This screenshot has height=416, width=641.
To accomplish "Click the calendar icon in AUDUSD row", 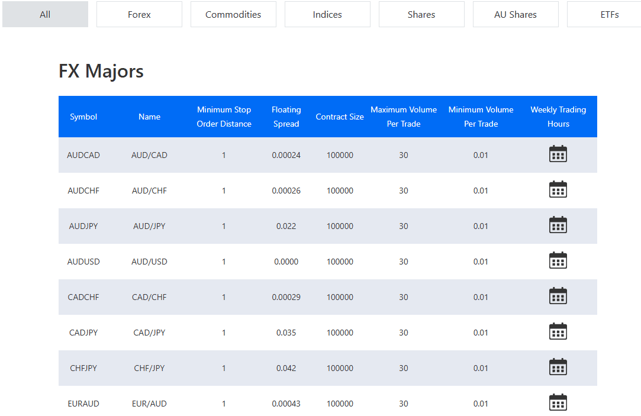I will (x=558, y=260).
